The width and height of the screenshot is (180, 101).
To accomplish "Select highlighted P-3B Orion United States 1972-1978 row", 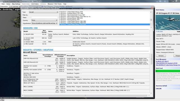I will [x=105, y=24].
